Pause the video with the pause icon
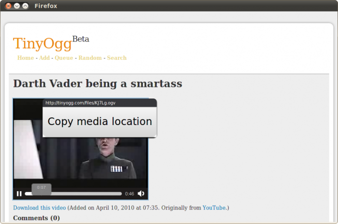The image size is (338, 224). coord(19,194)
